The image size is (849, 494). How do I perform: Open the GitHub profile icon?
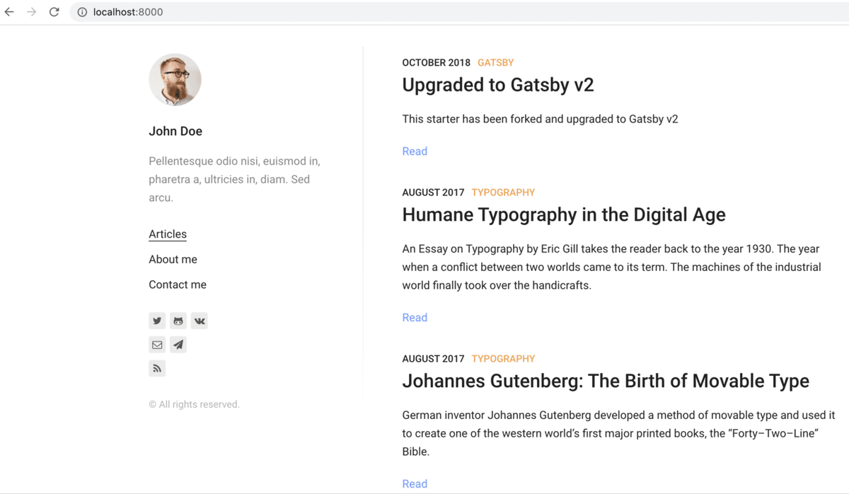[178, 321]
